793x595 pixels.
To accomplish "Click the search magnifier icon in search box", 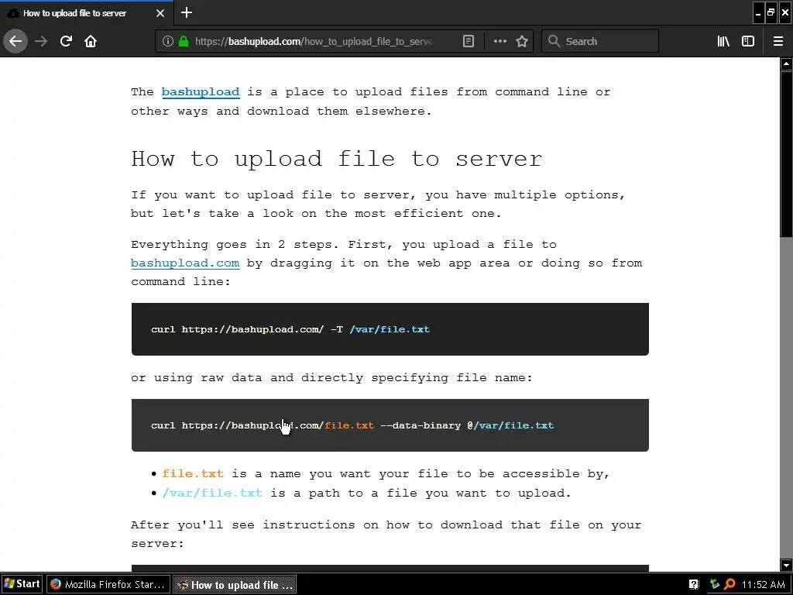I will (554, 41).
